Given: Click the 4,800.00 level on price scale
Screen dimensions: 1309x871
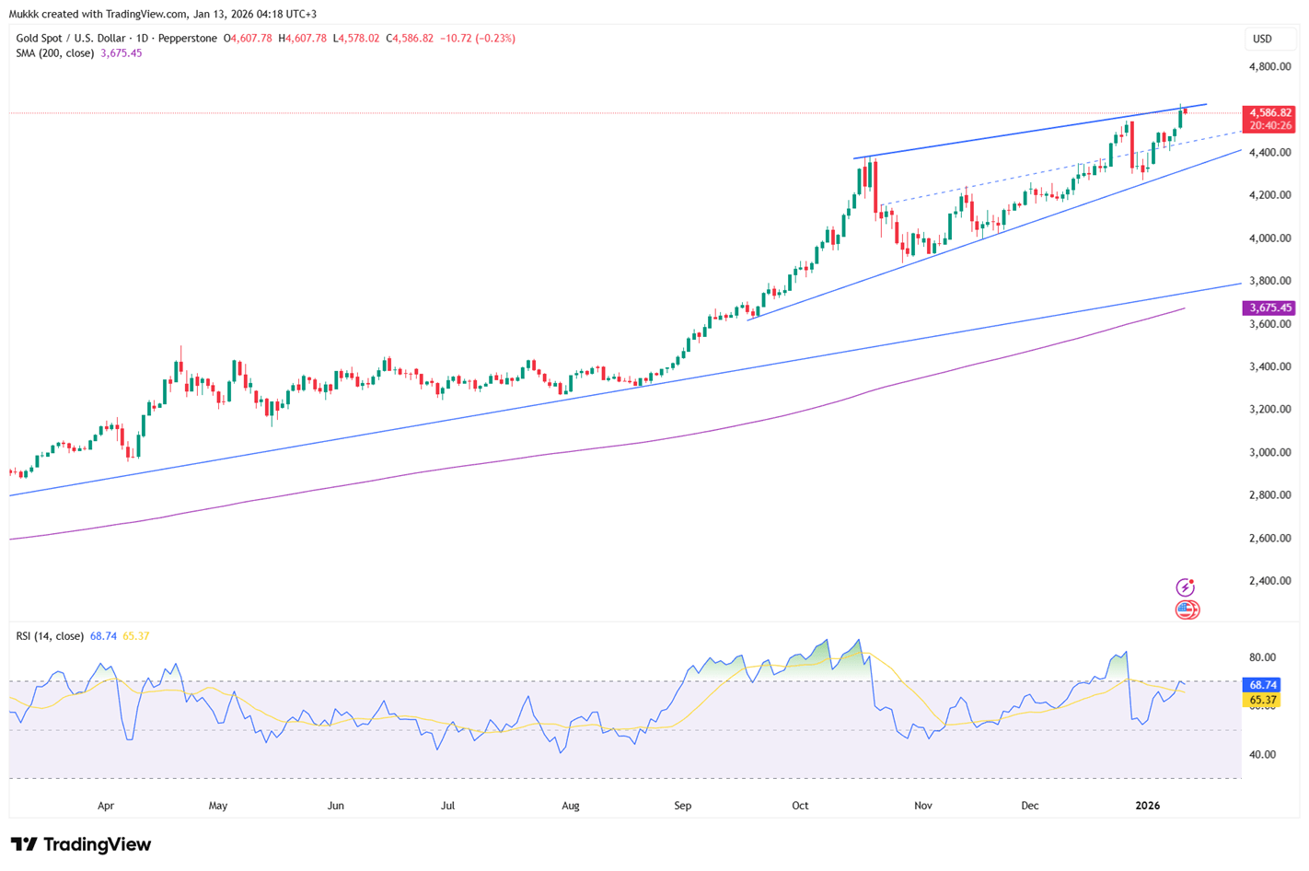Looking at the screenshot, I should tap(1268, 67).
